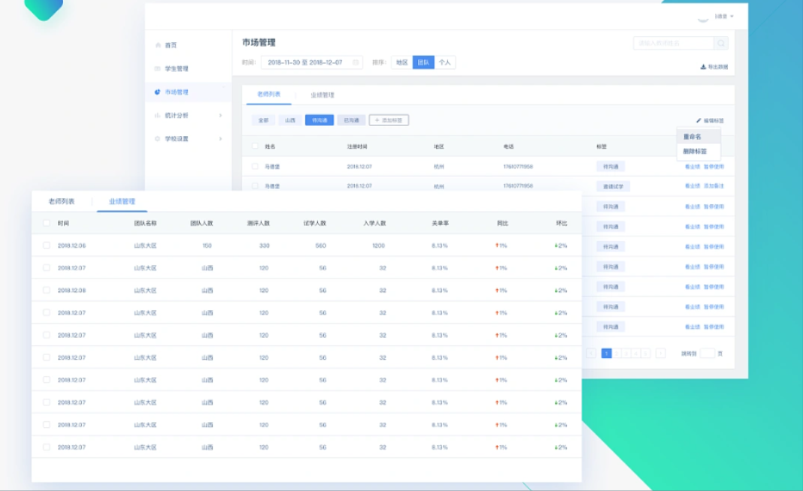Focus the teacher name search field

674,43
